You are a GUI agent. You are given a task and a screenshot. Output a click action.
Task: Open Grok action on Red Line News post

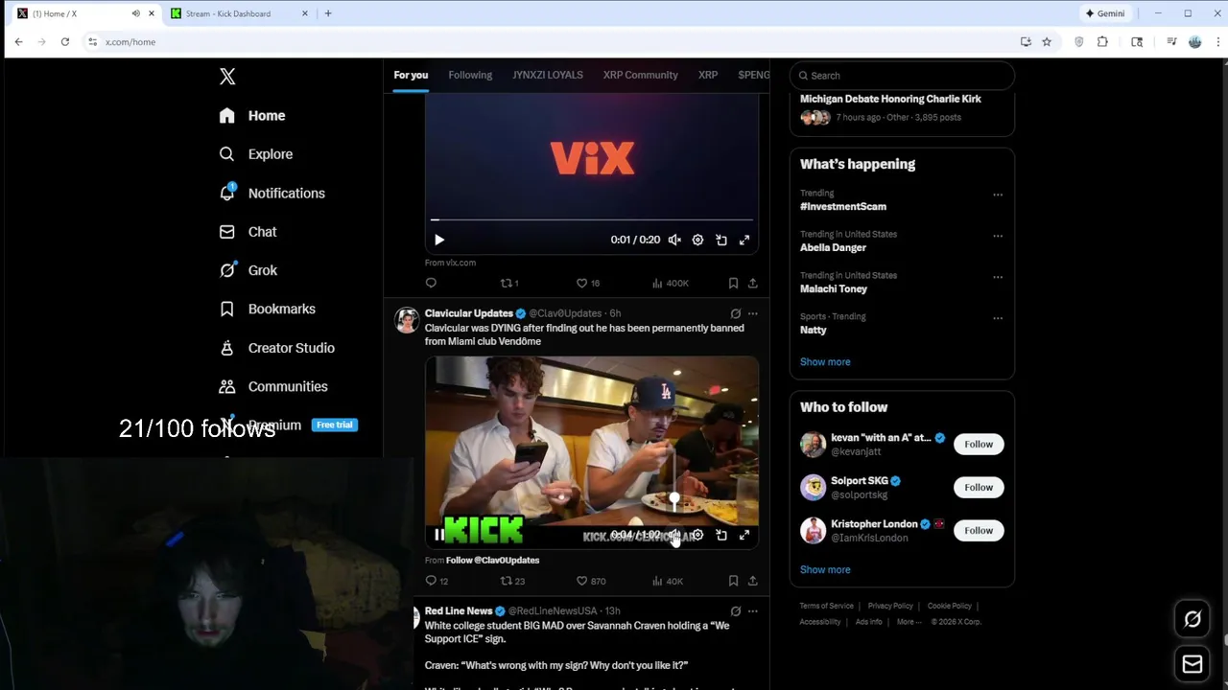(736, 610)
